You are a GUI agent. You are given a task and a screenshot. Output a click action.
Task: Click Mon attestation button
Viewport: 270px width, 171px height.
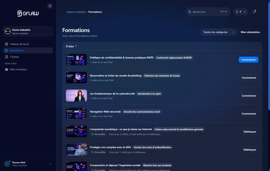point(250,32)
